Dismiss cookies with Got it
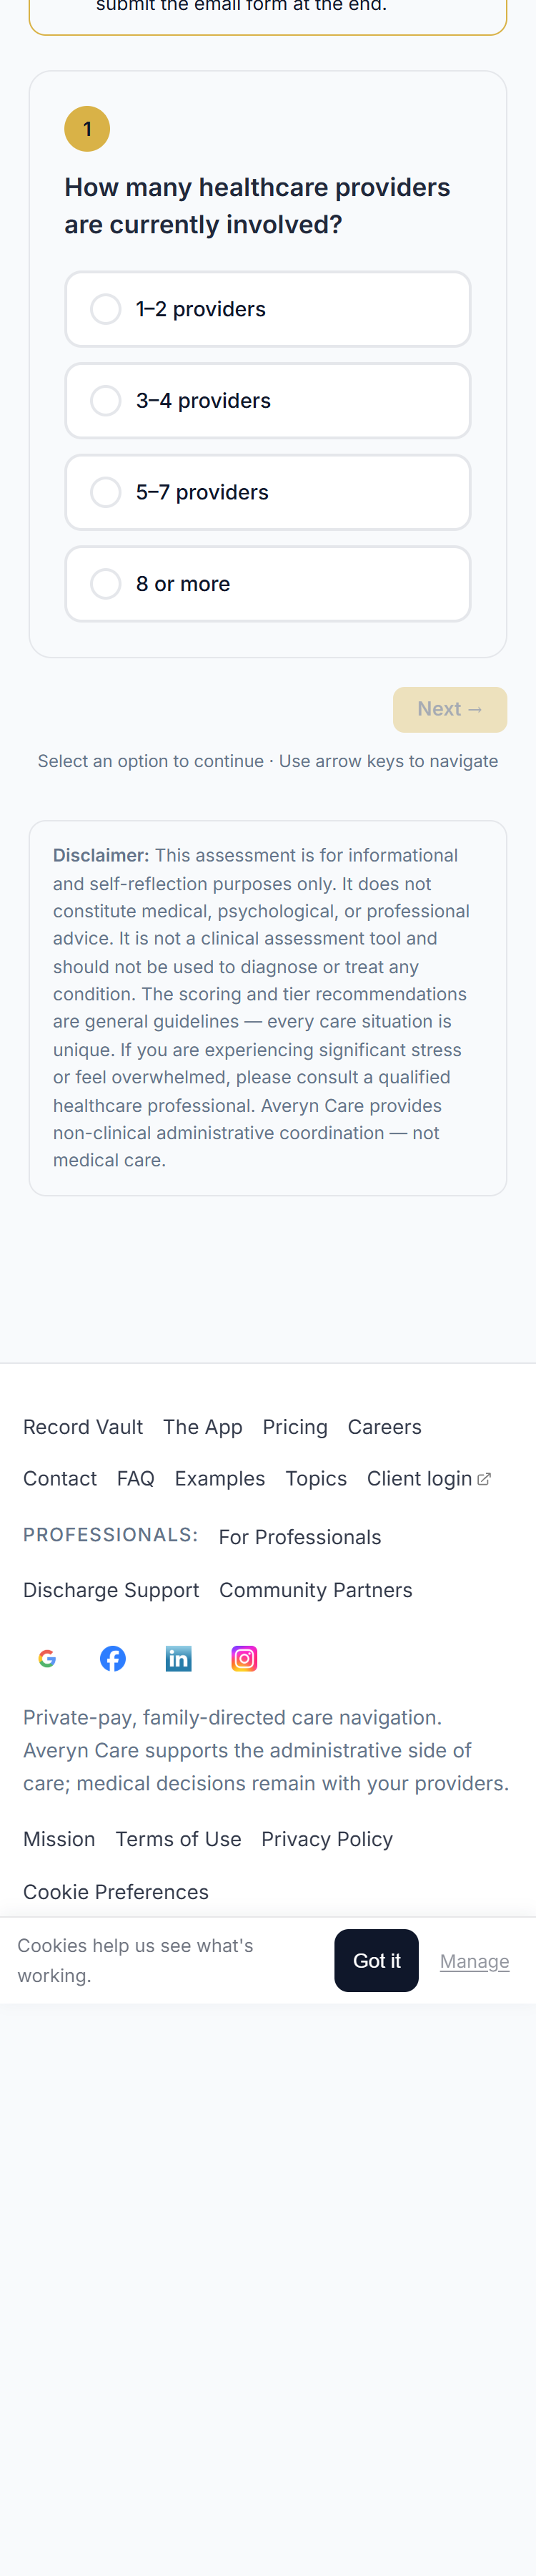This screenshot has width=536, height=2576. (x=377, y=1960)
